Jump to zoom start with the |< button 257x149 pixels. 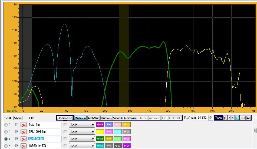pos(225,118)
